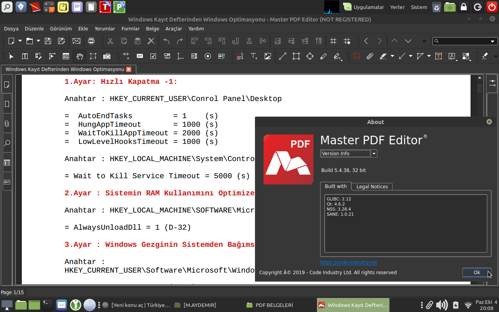Expand the polygon tool dropdown arrow
The height and width of the screenshot is (312, 499).
[x=429, y=56]
